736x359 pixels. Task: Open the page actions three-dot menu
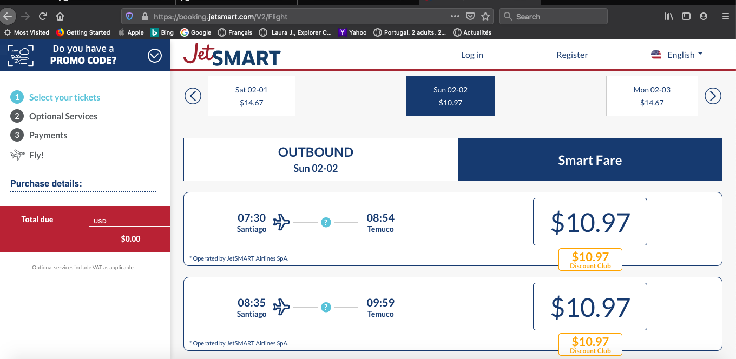(x=455, y=16)
